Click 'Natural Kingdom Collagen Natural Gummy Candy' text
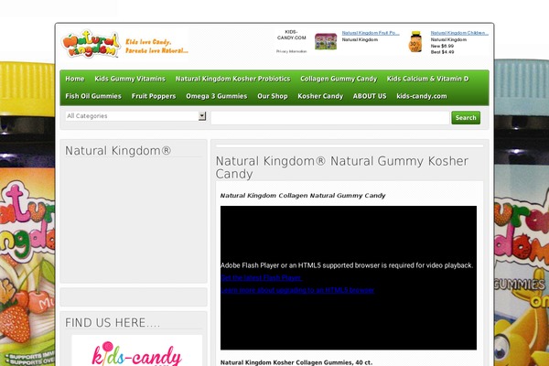The width and height of the screenshot is (549, 366). click(303, 196)
